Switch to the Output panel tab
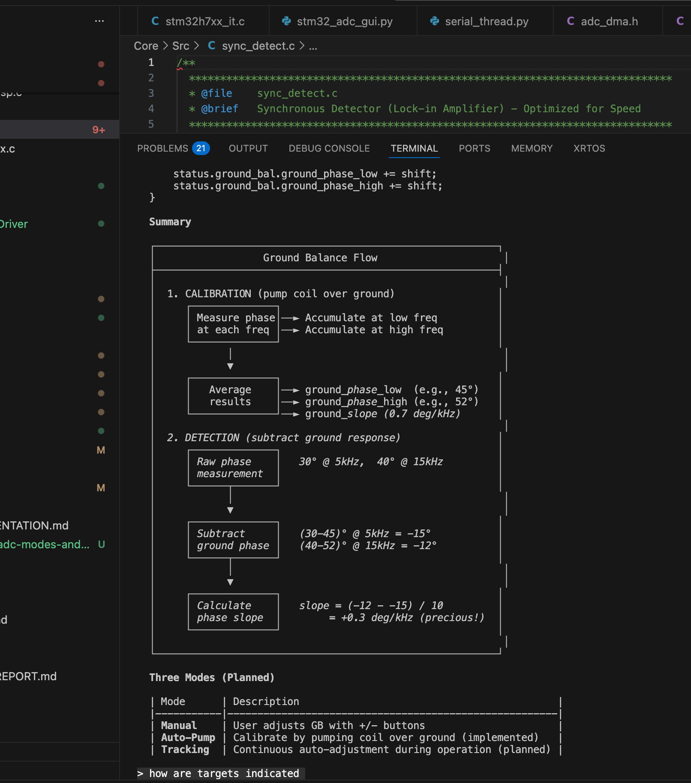Image resolution: width=691 pixels, height=783 pixels. click(248, 148)
